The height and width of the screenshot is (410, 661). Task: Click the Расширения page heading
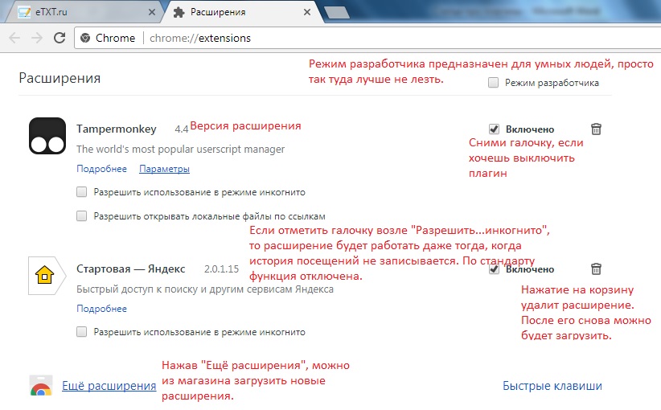pyautogui.click(x=60, y=78)
